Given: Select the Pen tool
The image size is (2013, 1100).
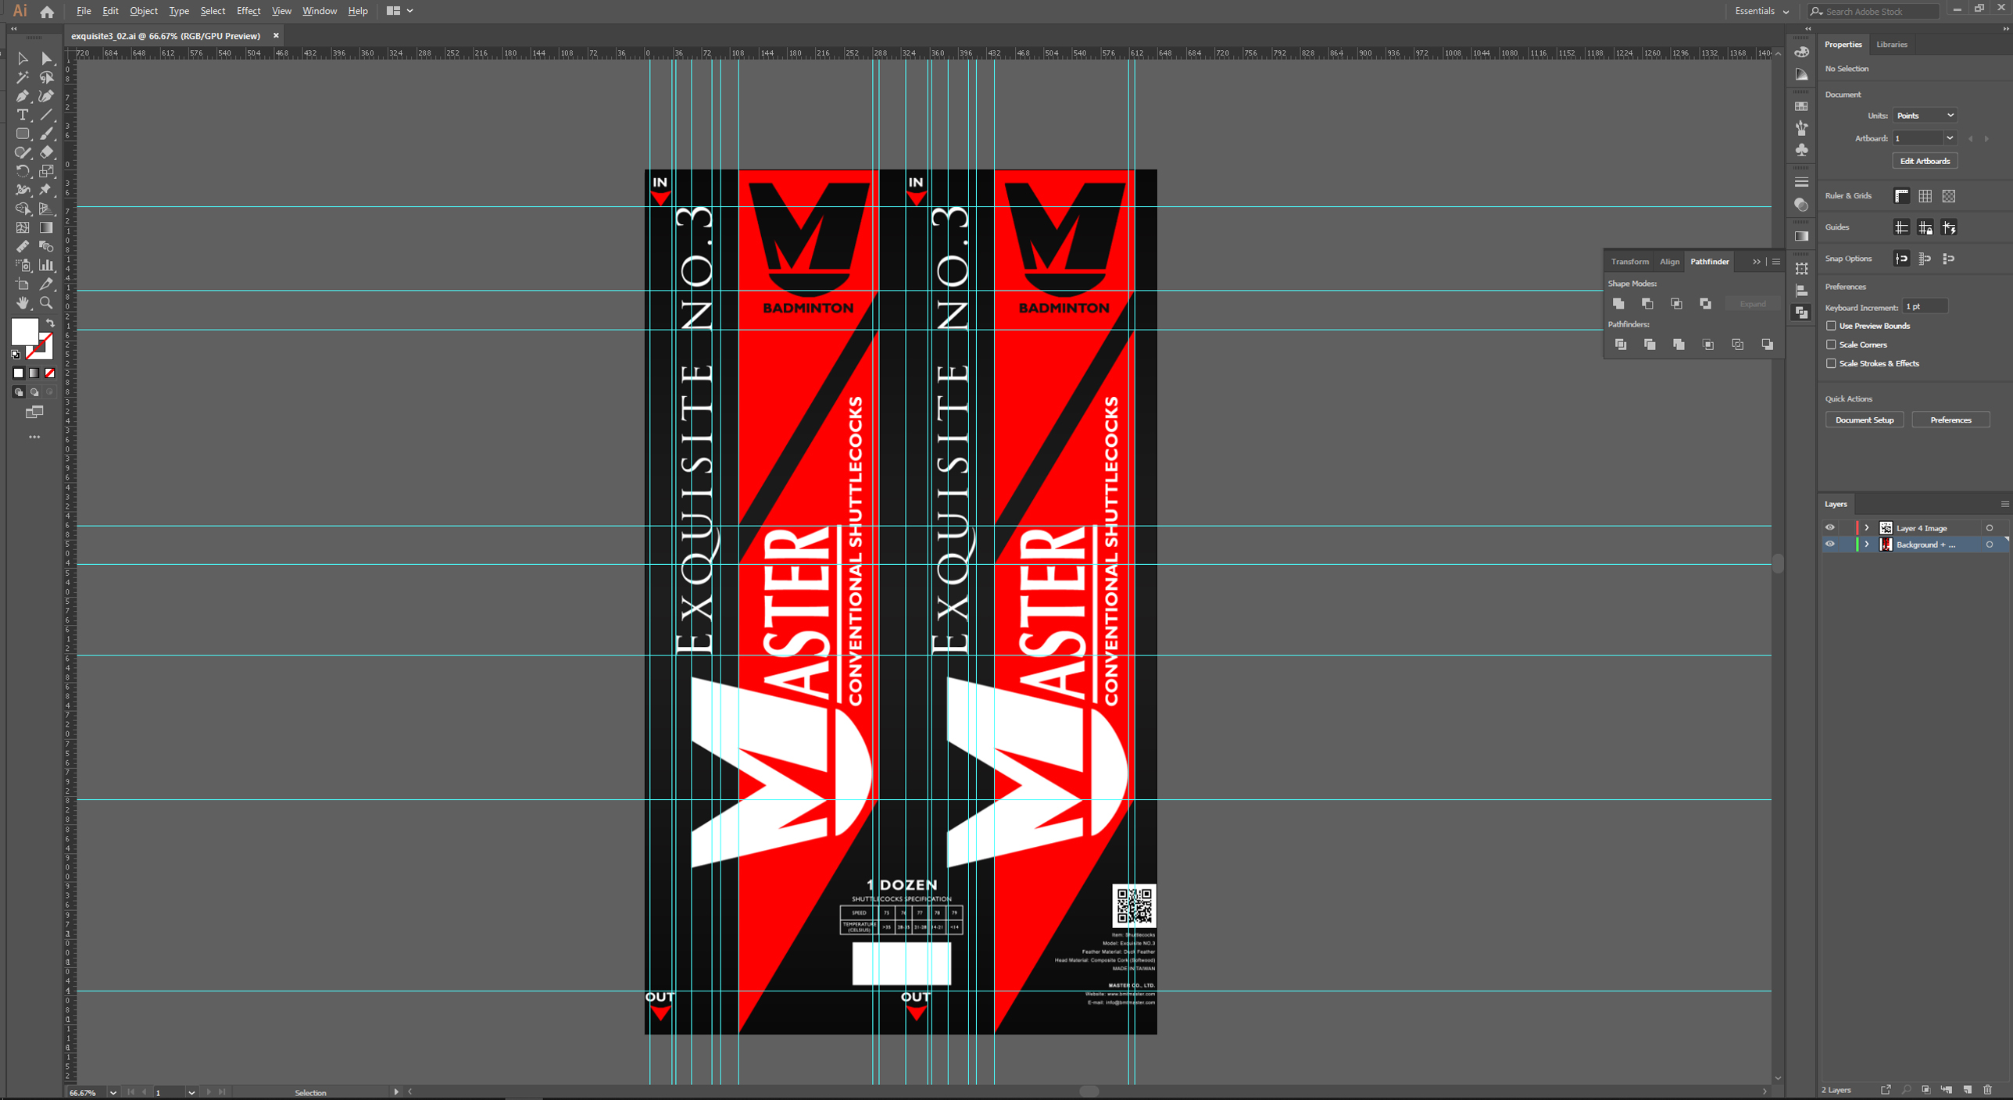Looking at the screenshot, I should [x=23, y=96].
